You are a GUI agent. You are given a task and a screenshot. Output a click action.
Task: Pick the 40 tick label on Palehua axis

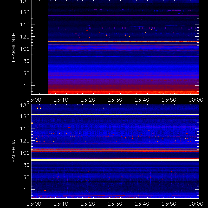coord(26,190)
